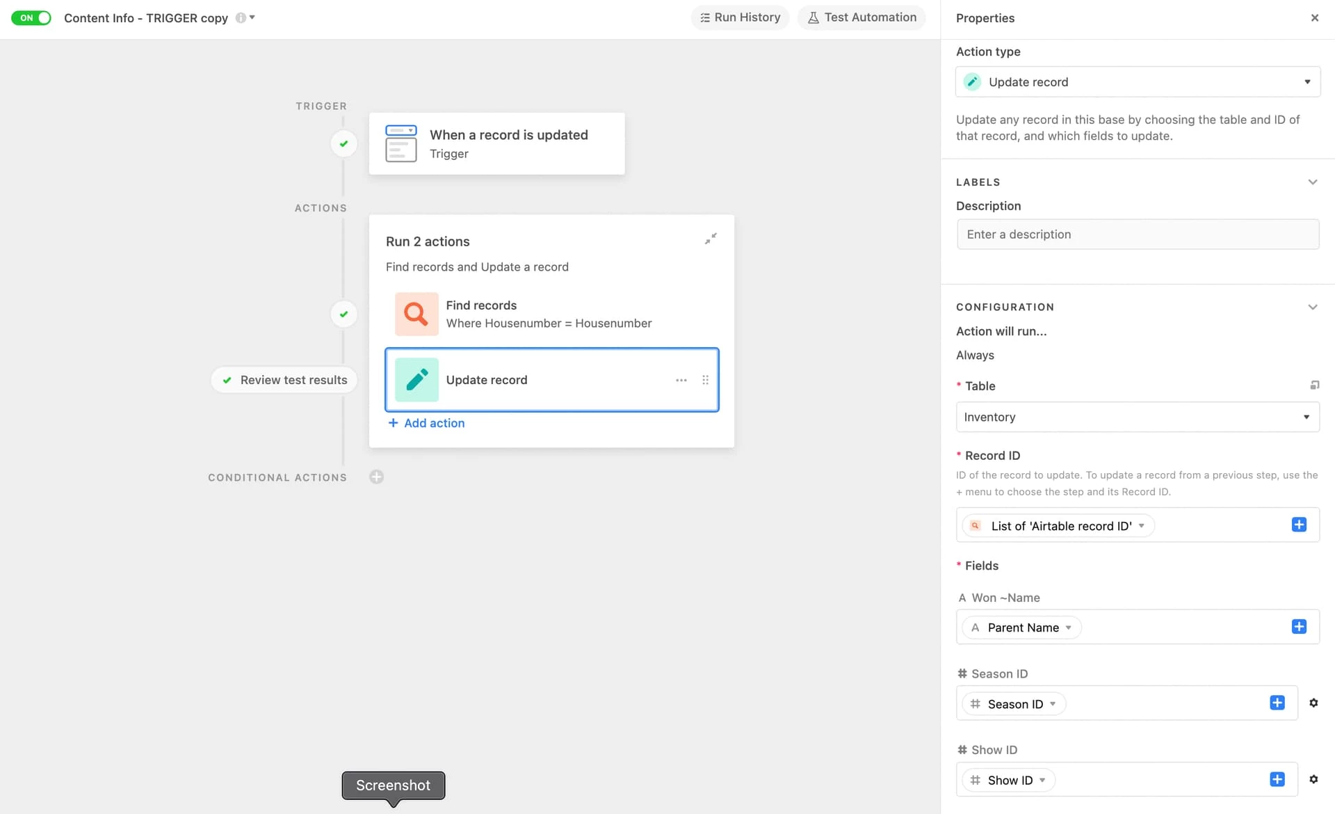1335x814 pixels.
Task: Add a conditional action with plus icon
Action: (376, 477)
